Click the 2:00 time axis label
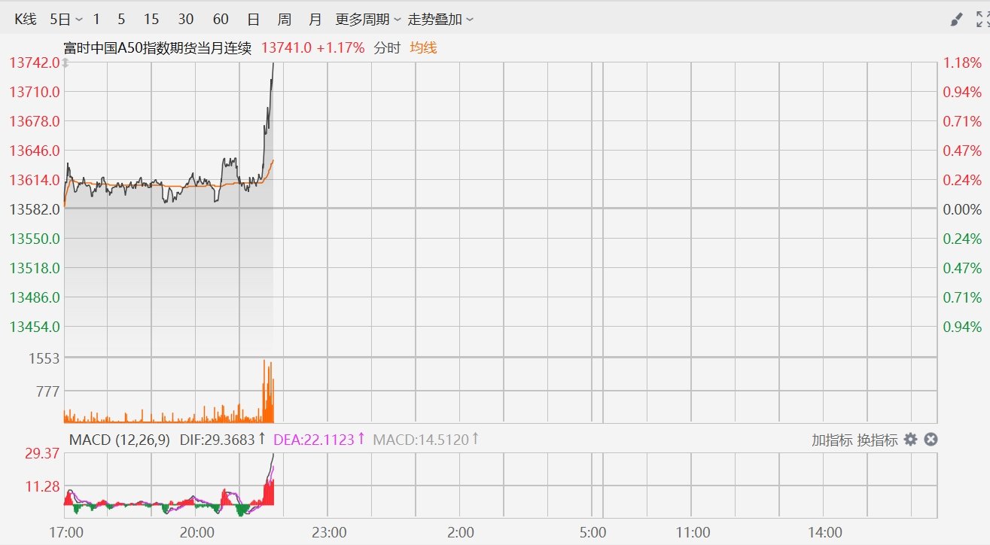This screenshot has height=545, width=990. pyautogui.click(x=461, y=533)
